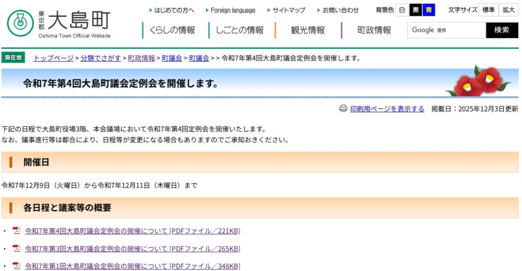Open the Foreign language link
Viewport: 522px width, 271px height.
point(232,10)
